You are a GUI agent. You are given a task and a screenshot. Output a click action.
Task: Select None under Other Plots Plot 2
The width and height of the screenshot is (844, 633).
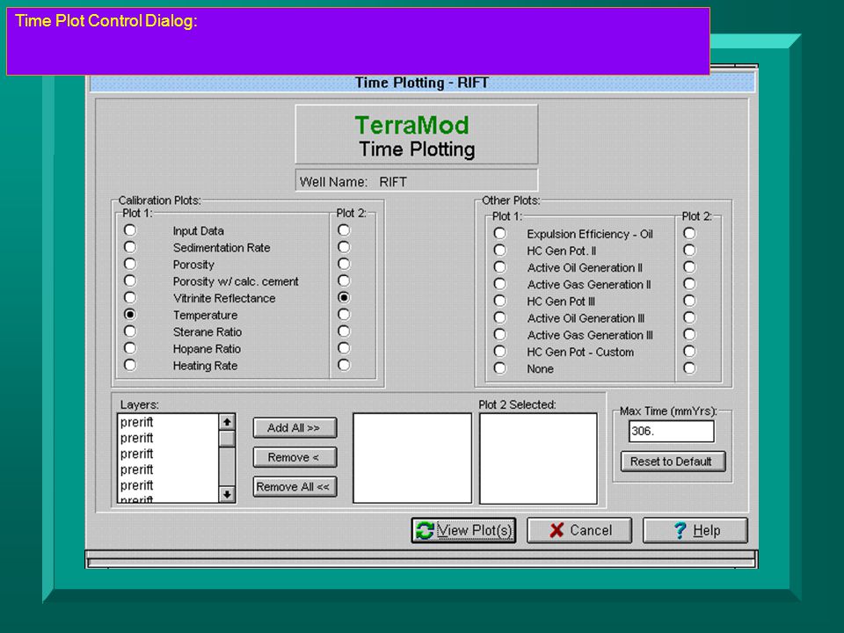[689, 368]
